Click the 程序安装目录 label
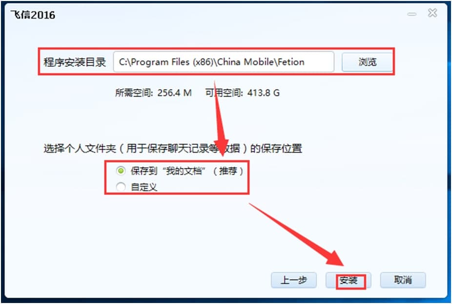Screen dimensions: 452x304 click(75, 62)
